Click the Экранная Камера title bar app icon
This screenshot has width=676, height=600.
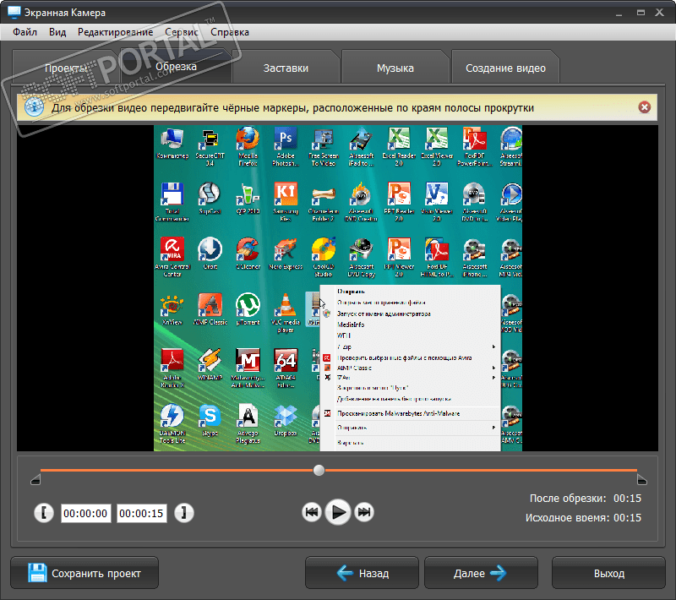[x=14, y=12]
